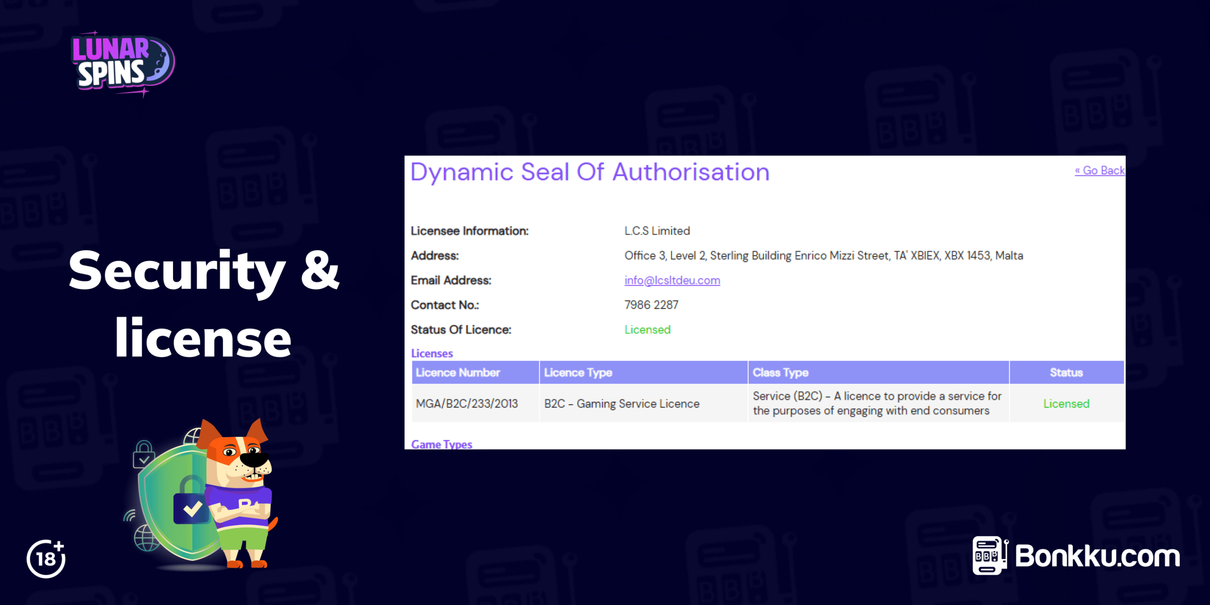Screen dimensions: 1210x605
Task: Click the Bonkku.com brand text
Action: [x=1097, y=556]
